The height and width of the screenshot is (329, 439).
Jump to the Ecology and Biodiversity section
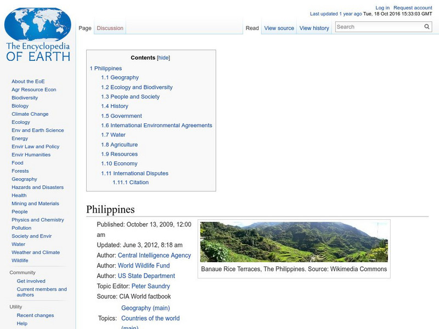136,87
